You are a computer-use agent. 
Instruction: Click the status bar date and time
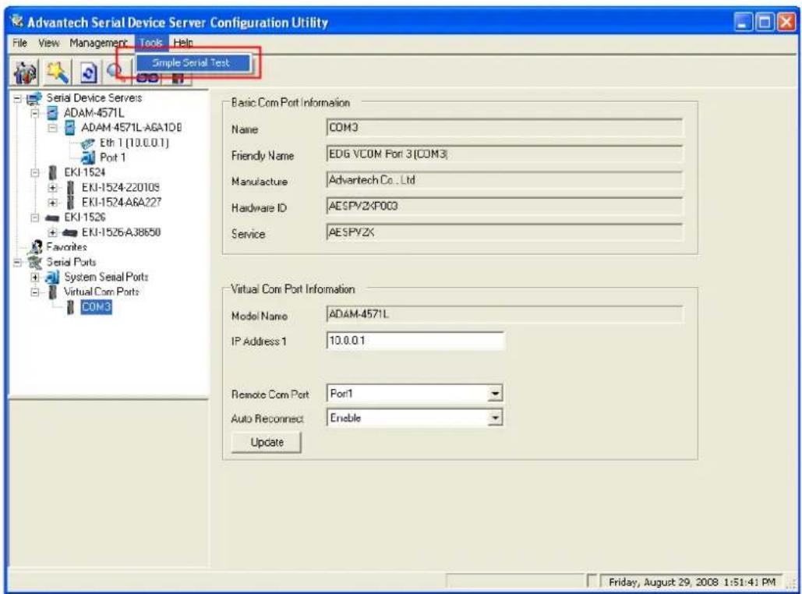tap(691, 582)
